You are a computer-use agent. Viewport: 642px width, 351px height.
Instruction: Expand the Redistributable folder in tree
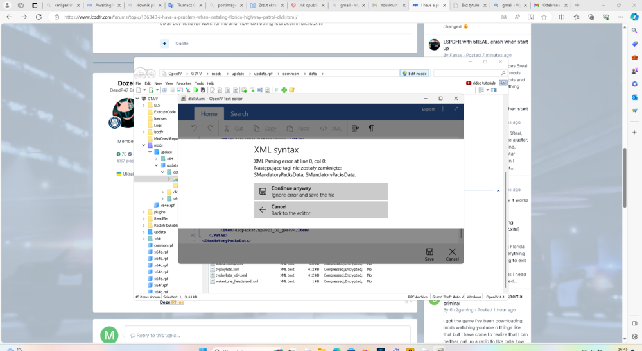point(144,225)
